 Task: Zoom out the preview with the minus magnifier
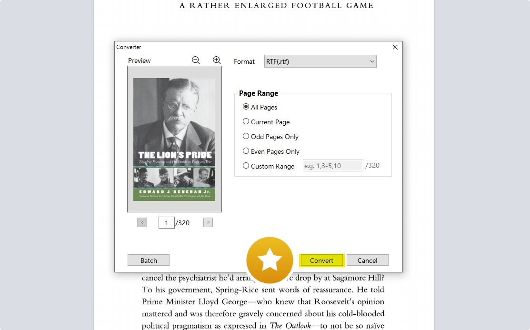196,60
